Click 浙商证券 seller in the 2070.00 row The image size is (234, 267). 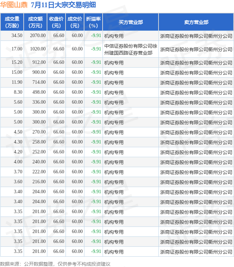(x=196, y=36)
